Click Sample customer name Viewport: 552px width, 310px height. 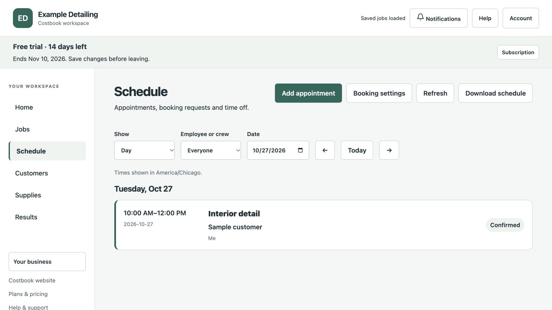235,227
